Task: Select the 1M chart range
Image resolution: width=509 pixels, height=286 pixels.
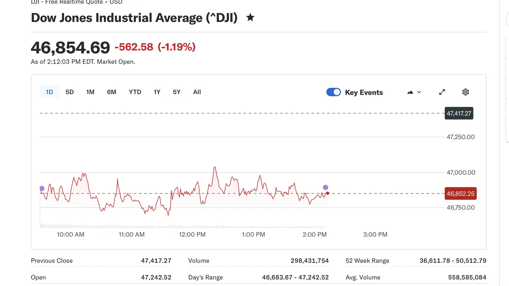Action: tap(90, 92)
